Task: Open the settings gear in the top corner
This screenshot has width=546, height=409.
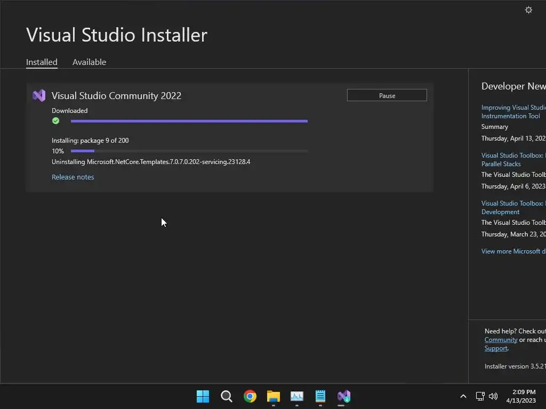Action: tap(528, 10)
